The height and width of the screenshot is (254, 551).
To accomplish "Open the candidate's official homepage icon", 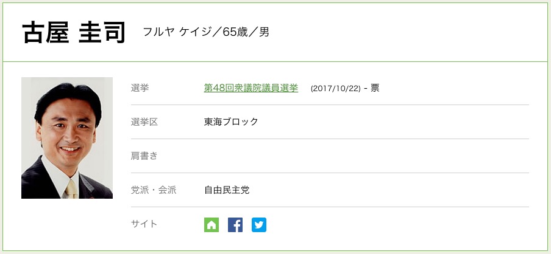I will pyautogui.click(x=211, y=225).
